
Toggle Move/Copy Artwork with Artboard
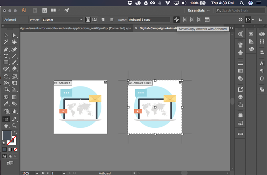[x=176, y=20]
